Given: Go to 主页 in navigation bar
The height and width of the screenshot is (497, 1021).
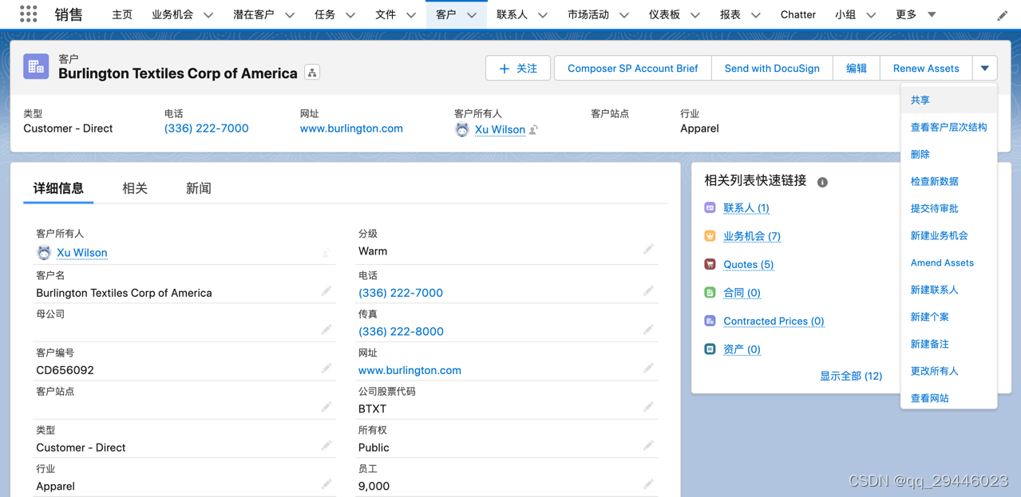Looking at the screenshot, I should click(122, 14).
